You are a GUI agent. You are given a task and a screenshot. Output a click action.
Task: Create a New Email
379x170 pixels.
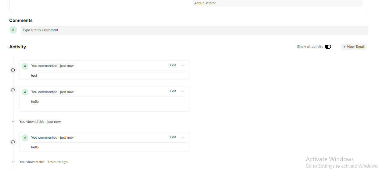pyautogui.click(x=354, y=47)
